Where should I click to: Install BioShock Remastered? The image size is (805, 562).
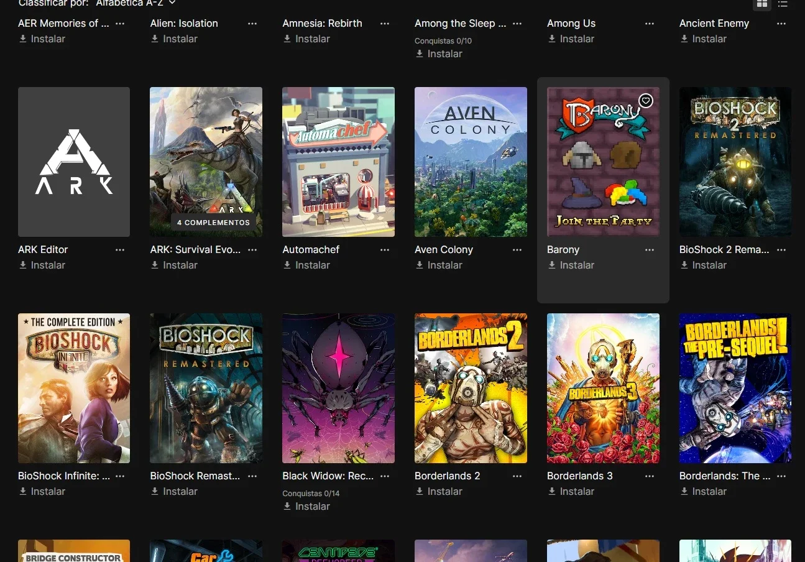pos(175,491)
